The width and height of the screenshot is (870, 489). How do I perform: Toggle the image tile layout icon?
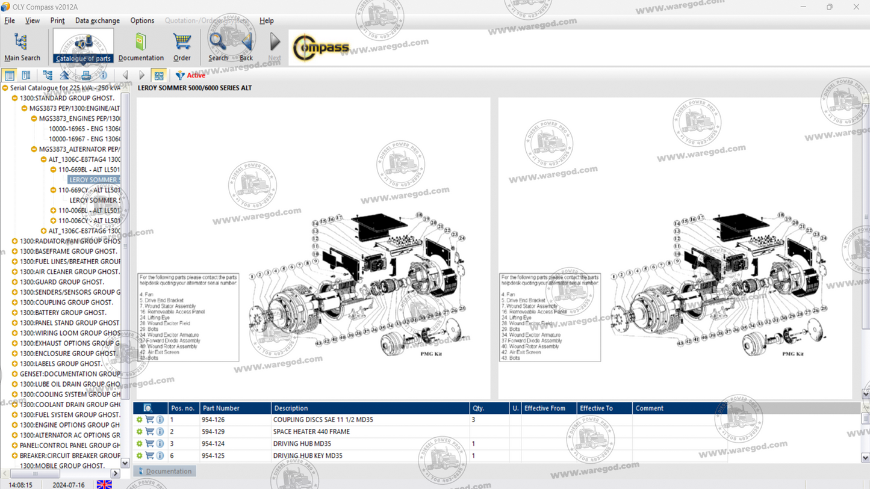(x=159, y=75)
